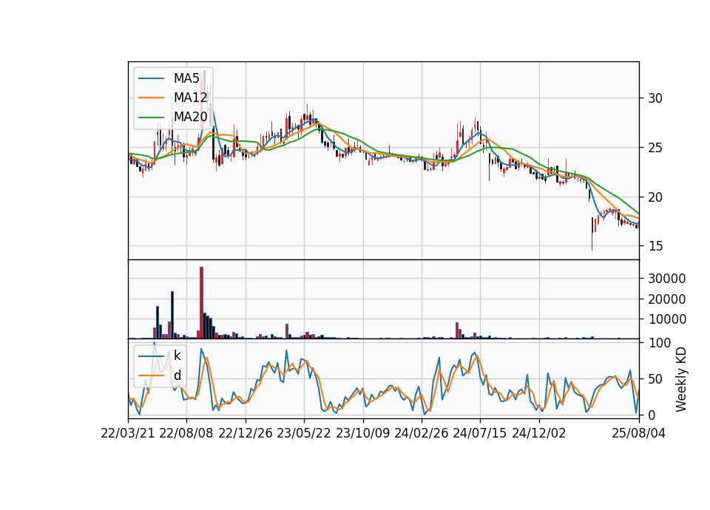Click the MA20 legend label

click(190, 117)
